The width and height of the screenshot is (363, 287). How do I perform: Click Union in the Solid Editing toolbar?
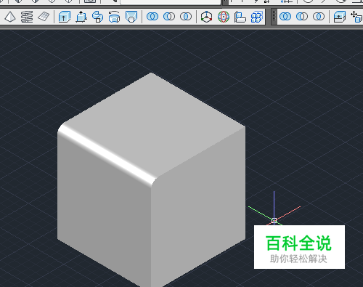[x=285, y=17]
